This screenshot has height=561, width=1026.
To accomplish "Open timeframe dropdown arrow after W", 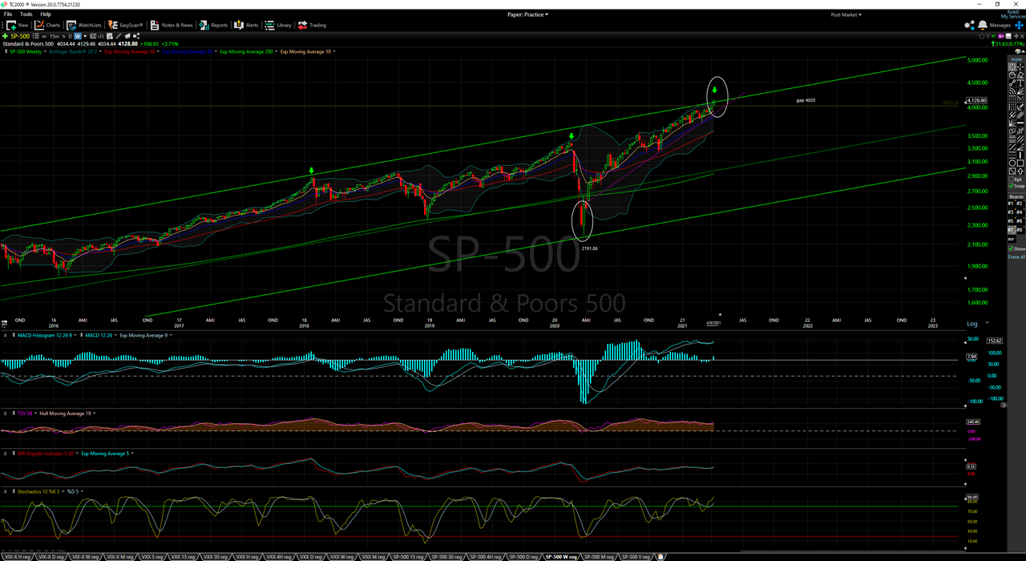I will pyautogui.click(x=85, y=36).
